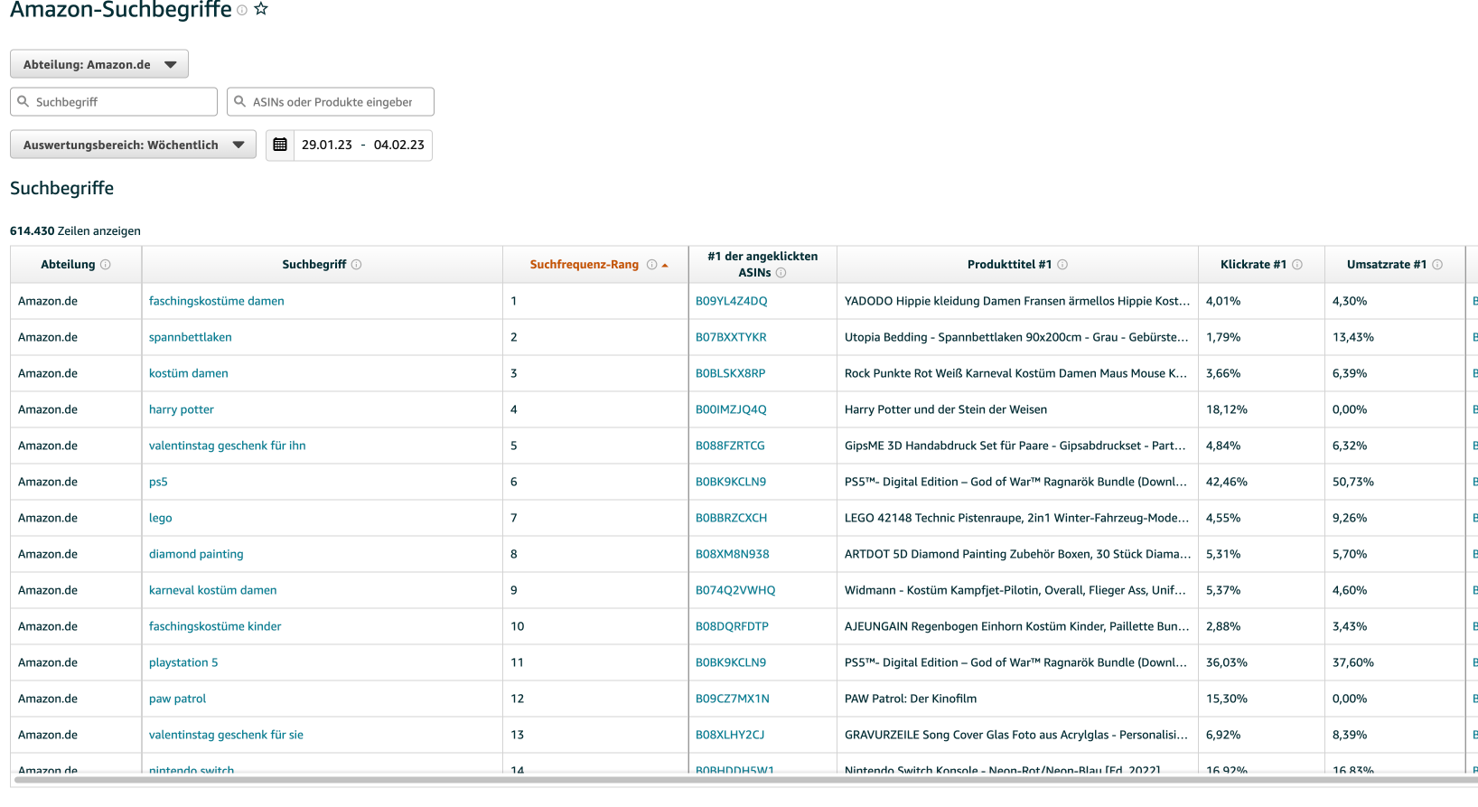The width and height of the screenshot is (1478, 807).
Task: Click Klickrate value 42,46%
Action: point(1227,482)
